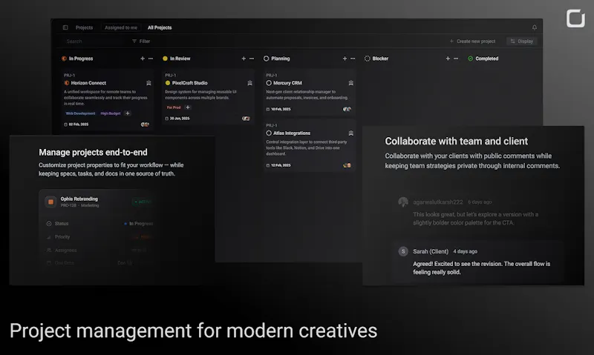Open the Atlas Integrations project
The width and height of the screenshot is (594, 355).
tap(309, 145)
